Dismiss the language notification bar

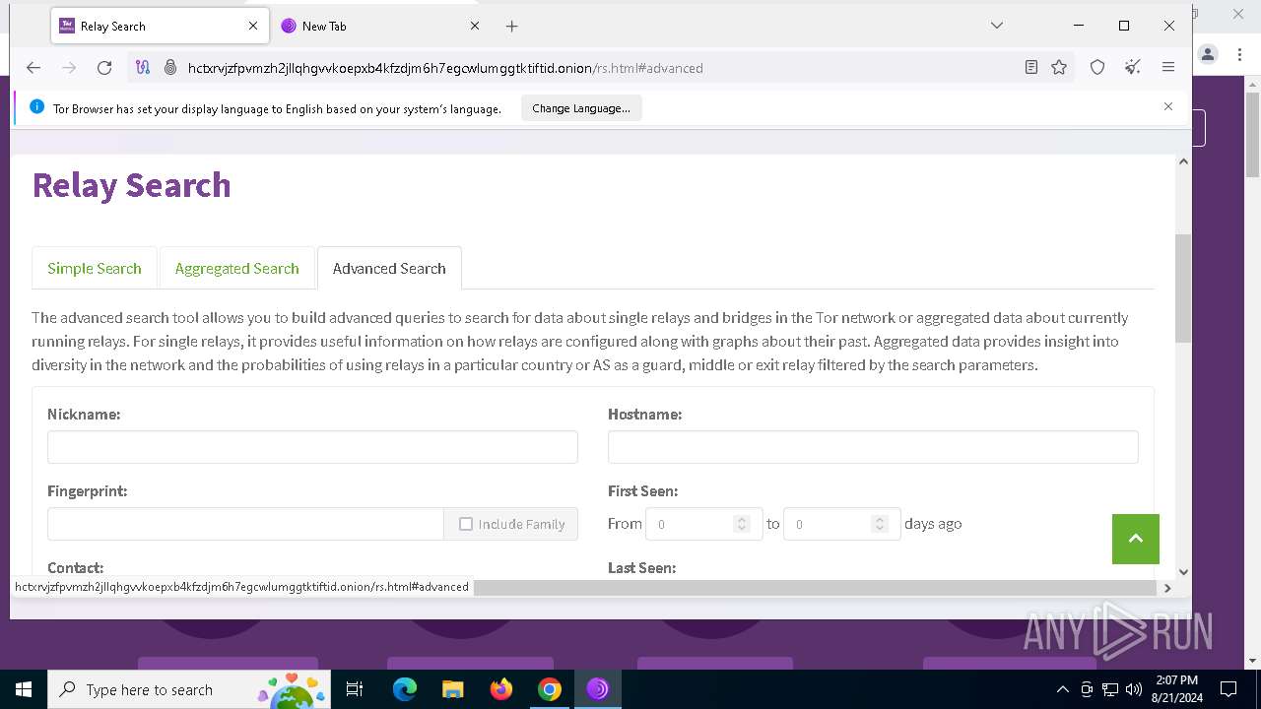[1168, 106]
